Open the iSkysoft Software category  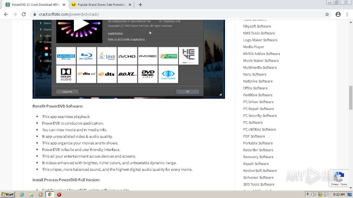click(257, 26)
